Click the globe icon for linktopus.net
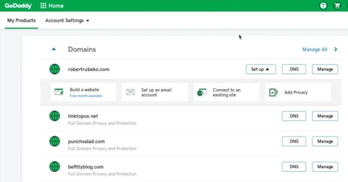Screen dimensions: 348x182 coord(55,116)
